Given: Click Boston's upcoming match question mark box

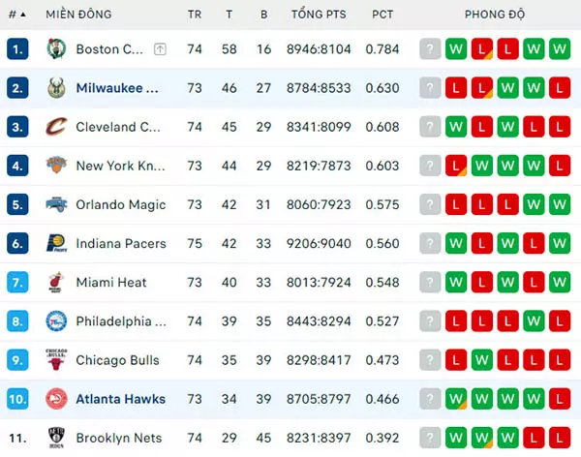Looking at the screenshot, I should [430, 49].
